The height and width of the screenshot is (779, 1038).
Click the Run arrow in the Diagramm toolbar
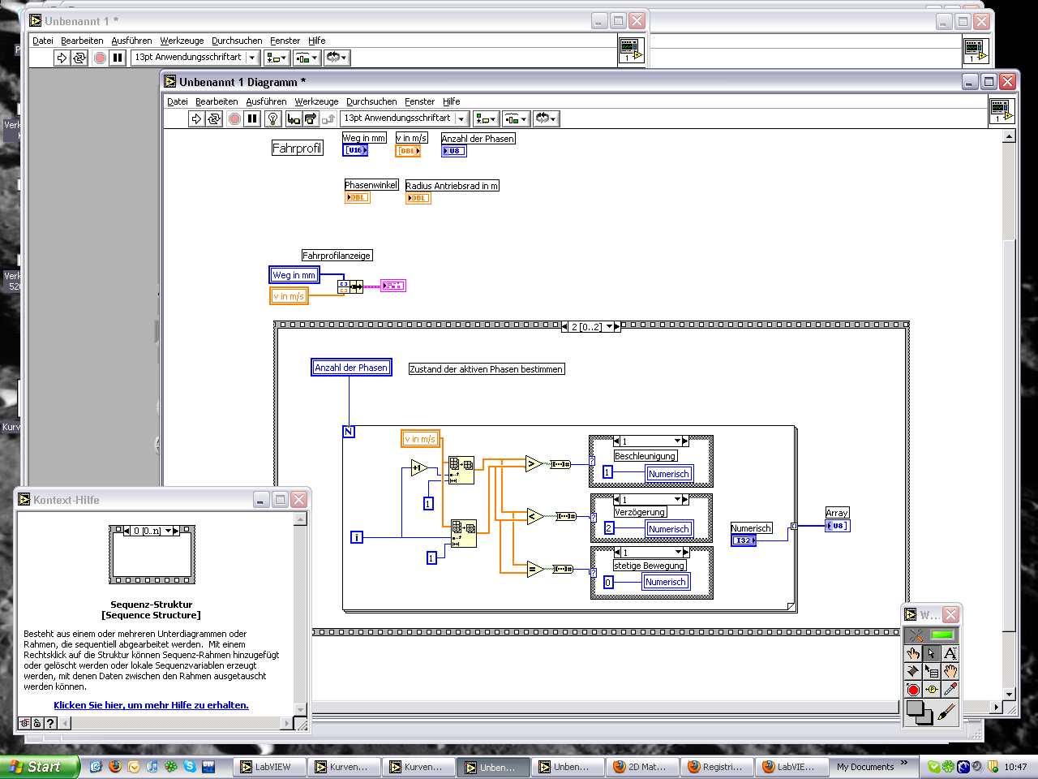click(196, 119)
